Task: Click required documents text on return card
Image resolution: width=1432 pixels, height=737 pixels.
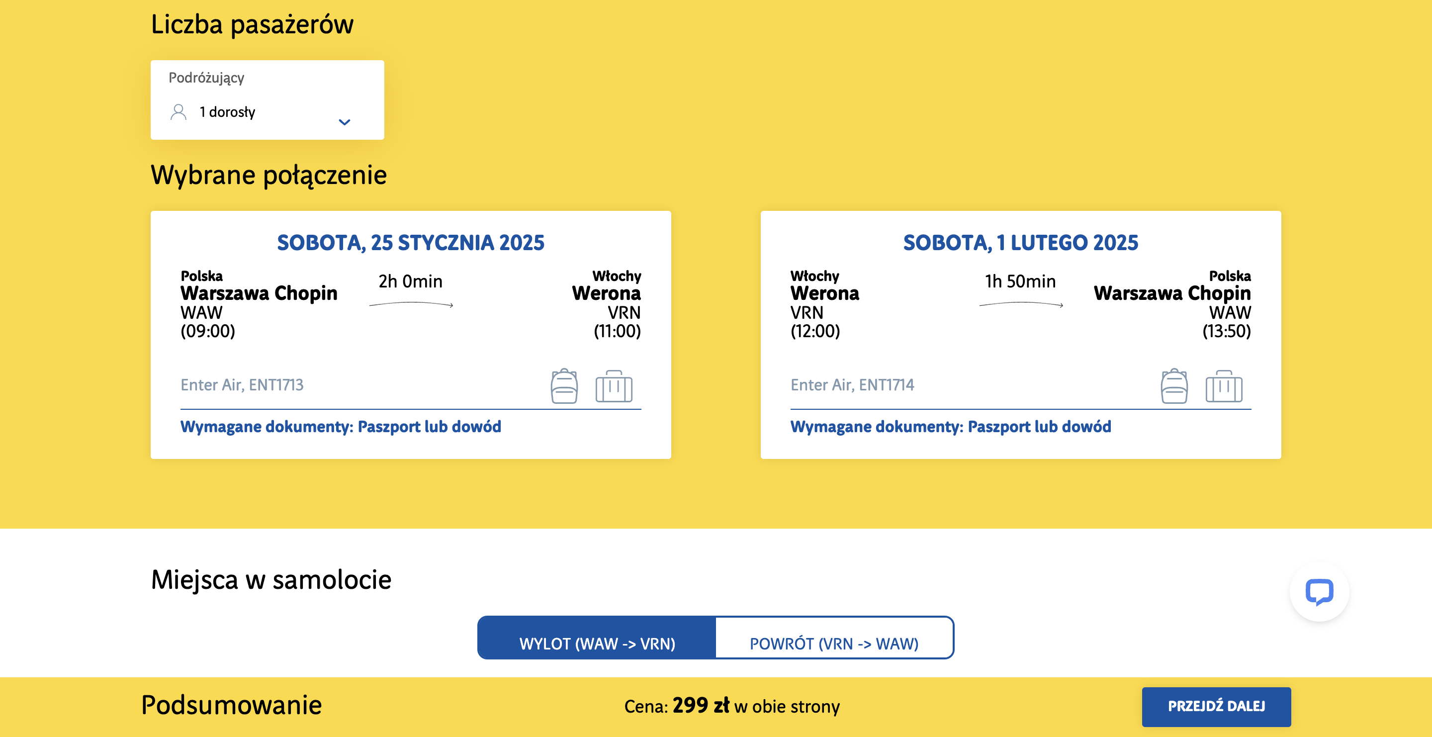Action: point(951,426)
